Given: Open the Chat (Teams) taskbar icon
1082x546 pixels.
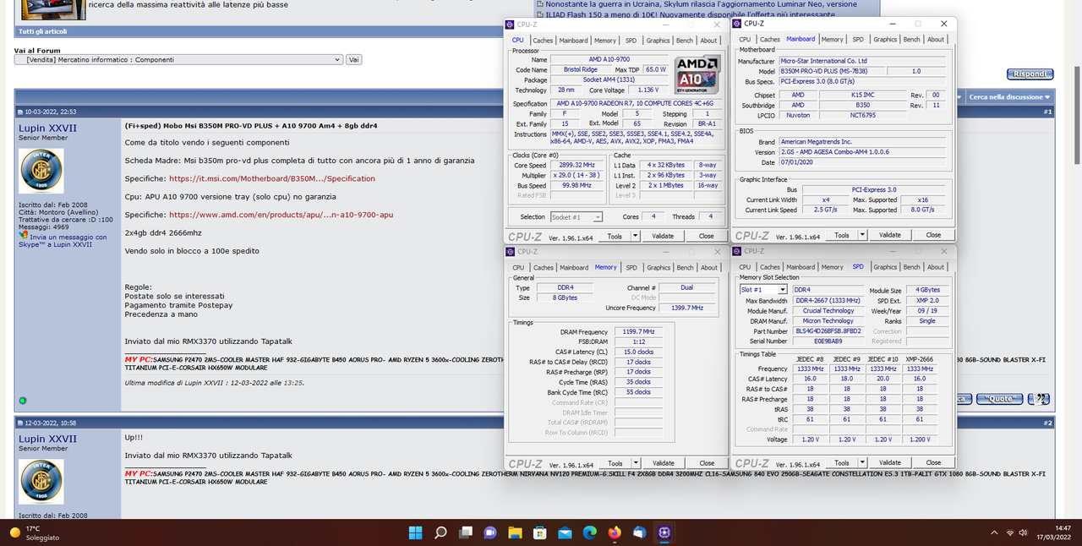Looking at the screenshot, I should click(x=489, y=532).
